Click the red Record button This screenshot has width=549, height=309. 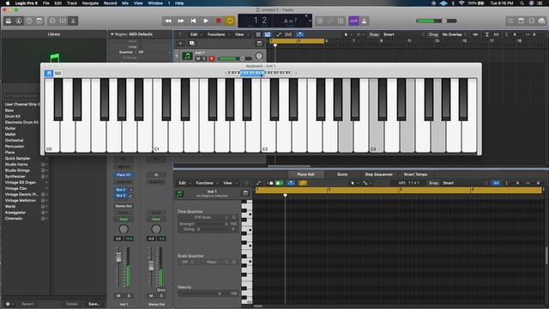pyautogui.click(x=219, y=21)
